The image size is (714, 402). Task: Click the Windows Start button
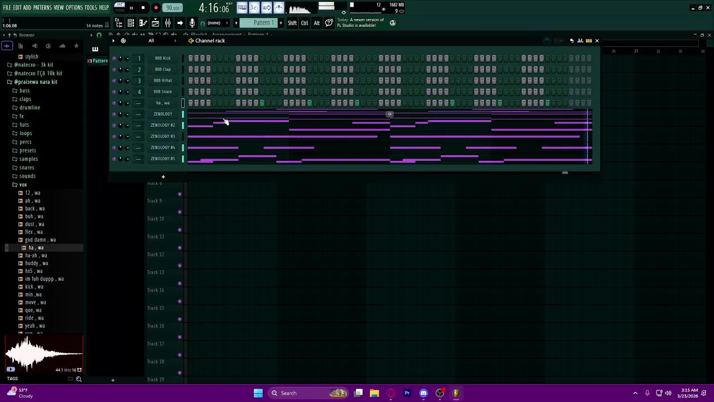pyautogui.click(x=258, y=393)
